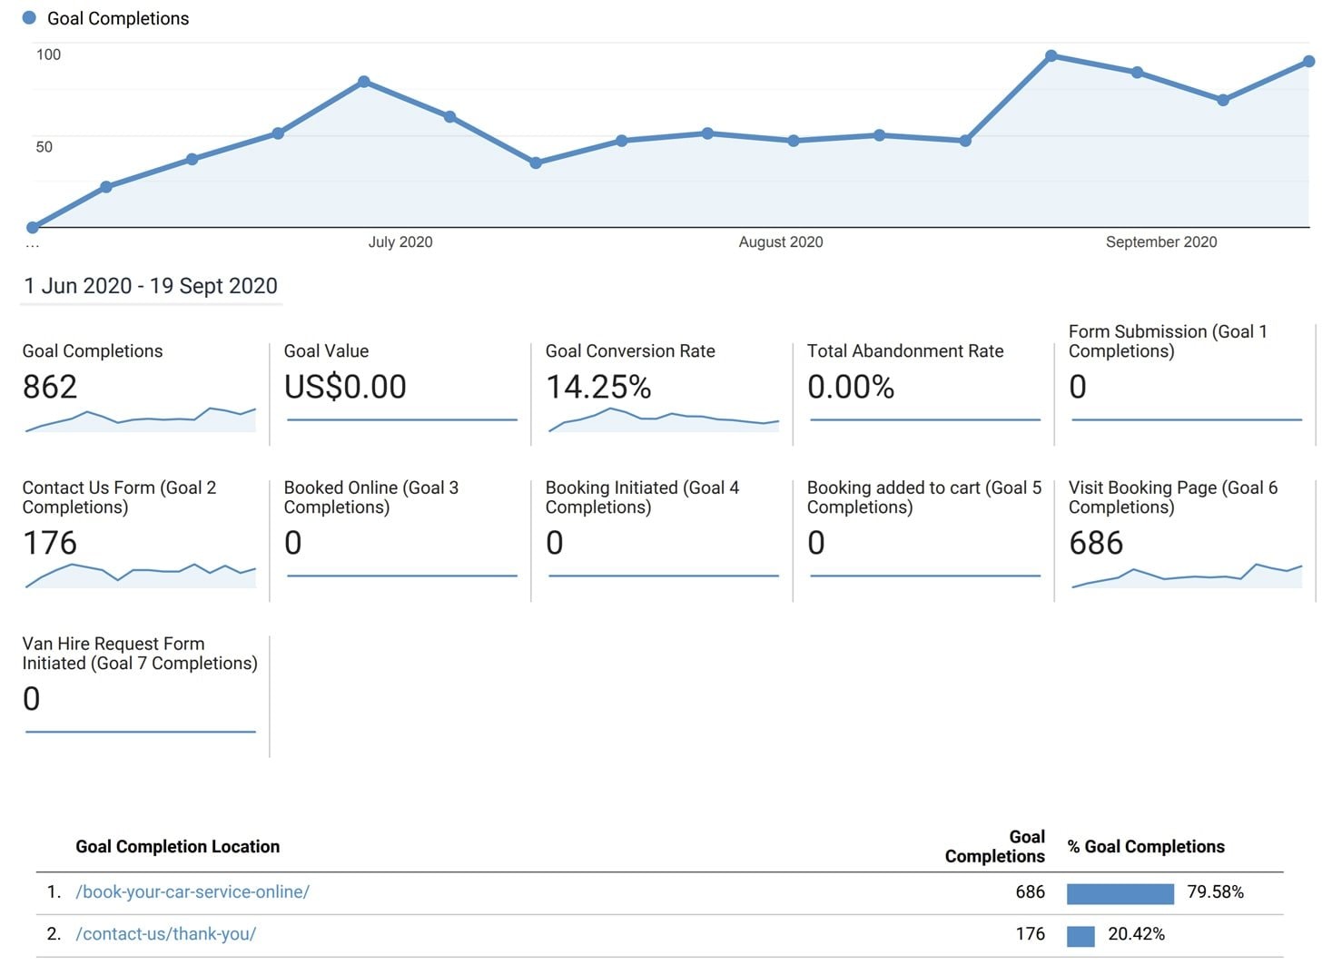
Task: Open /contact-us/thank-you/ link
Action: point(166,934)
